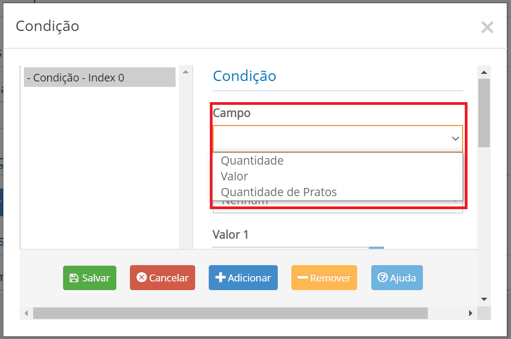Click the Salvar button
The width and height of the screenshot is (511, 339).
click(90, 278)
